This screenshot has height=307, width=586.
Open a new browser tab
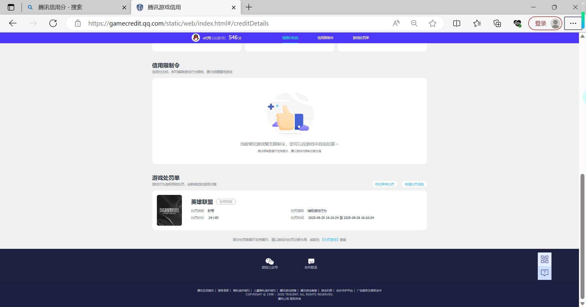[x=249, y=7]
